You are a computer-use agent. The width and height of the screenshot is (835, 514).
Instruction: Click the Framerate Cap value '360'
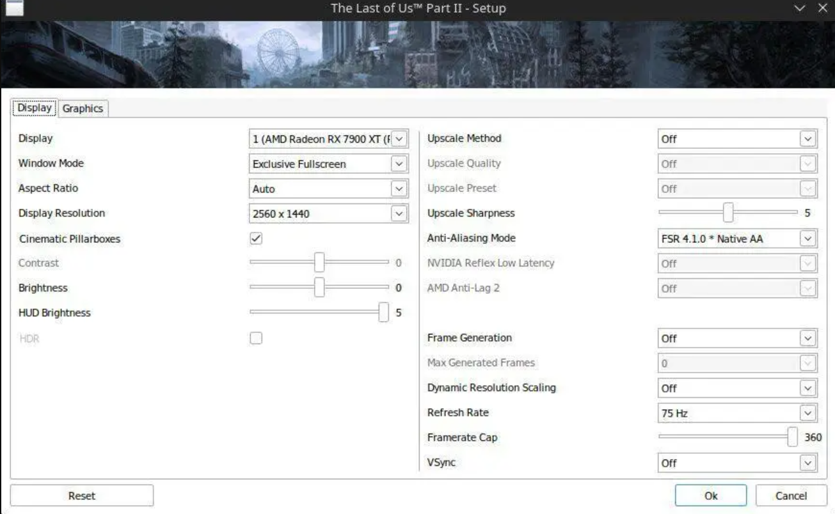[x=813, y=438]
